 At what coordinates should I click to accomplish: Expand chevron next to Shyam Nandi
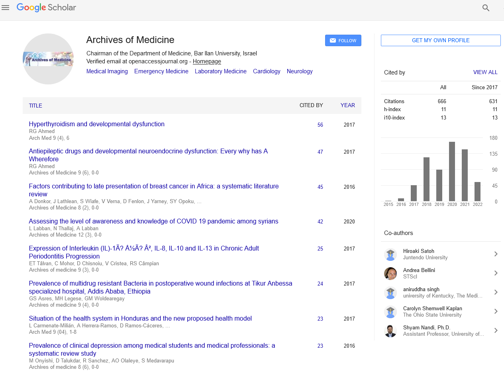496,331
